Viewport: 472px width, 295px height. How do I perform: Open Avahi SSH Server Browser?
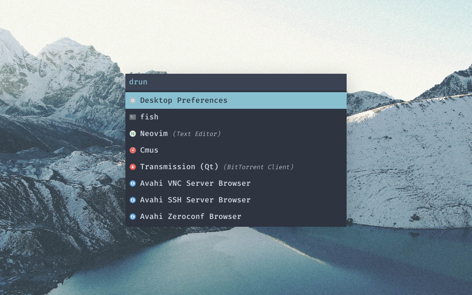[x=236, y=200]
